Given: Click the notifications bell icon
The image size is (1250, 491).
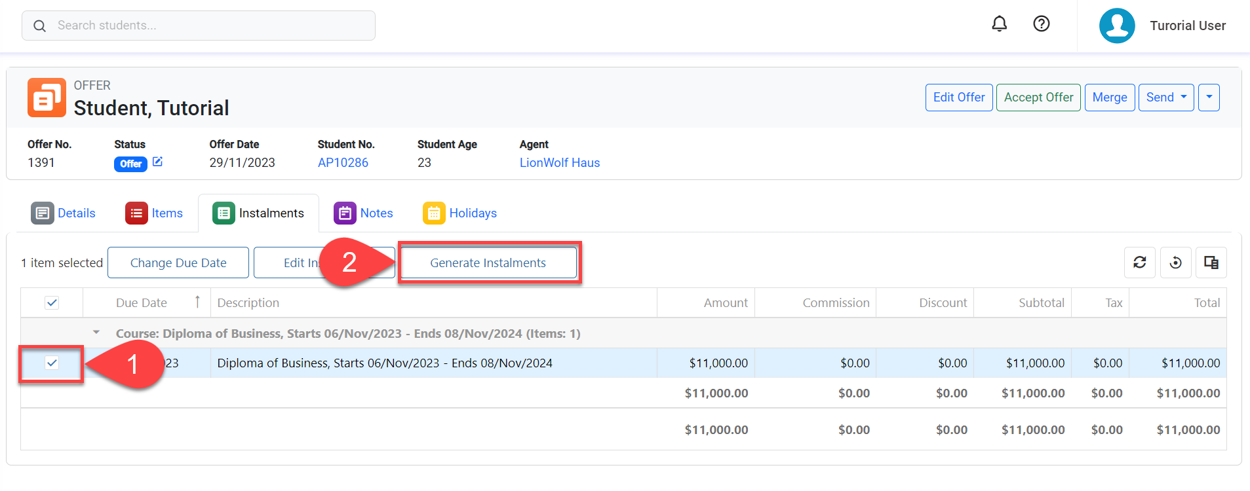Looking at the screenshot, I should pyautogui.click(x=999, y=24).
